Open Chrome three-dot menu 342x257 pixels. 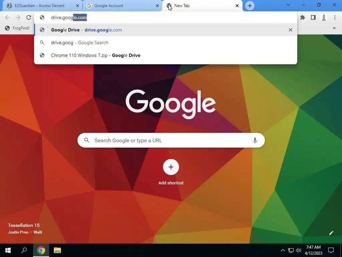335,17
